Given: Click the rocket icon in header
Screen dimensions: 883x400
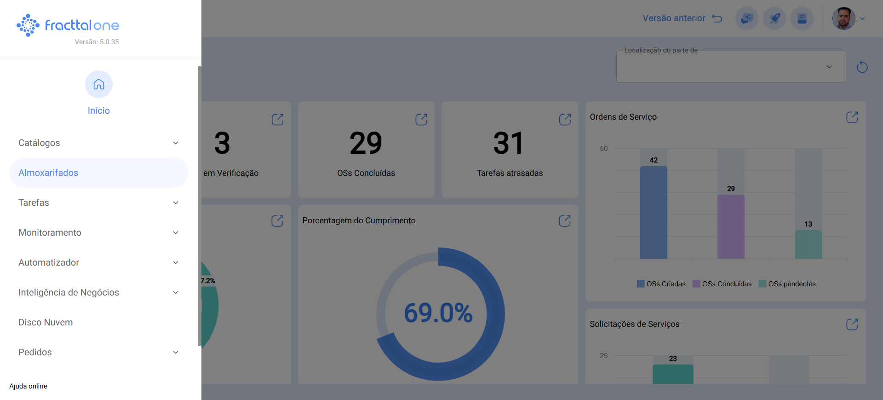Looking at the screenshot, I should [x=774, y=19].
